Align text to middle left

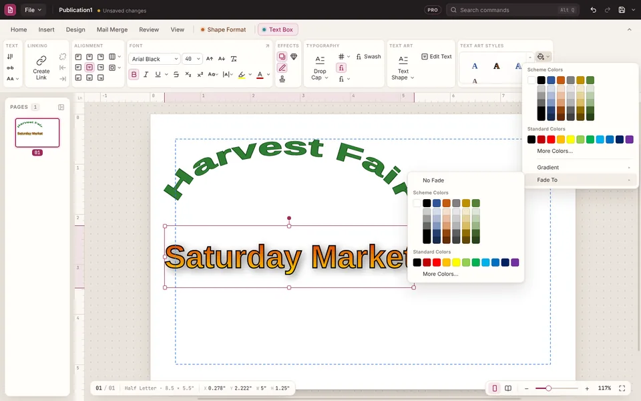click(x=79, y=68)
